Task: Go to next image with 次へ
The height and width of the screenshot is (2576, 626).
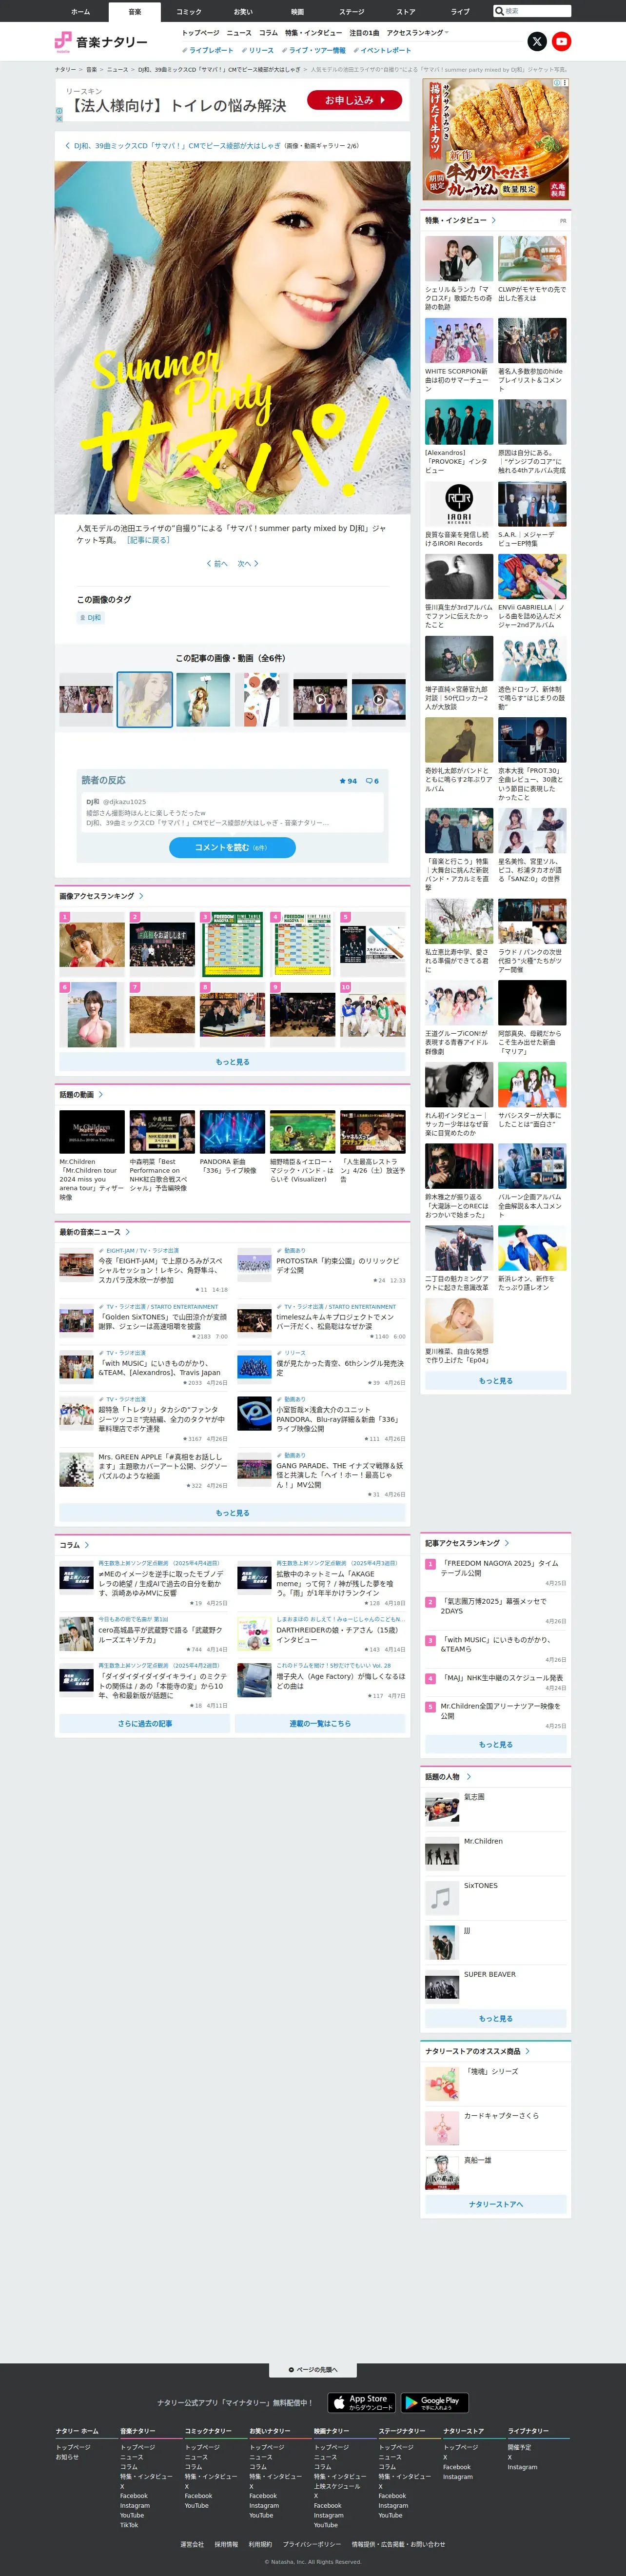Action: pos(248,564)
